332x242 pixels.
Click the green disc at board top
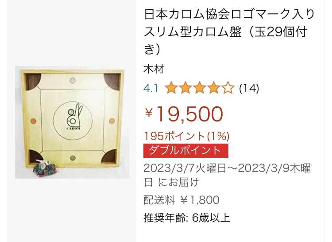73,81
